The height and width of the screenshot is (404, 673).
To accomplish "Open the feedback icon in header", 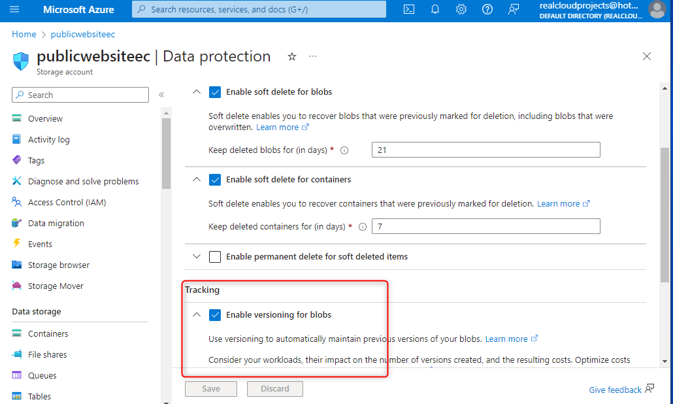I will pyautogui.click(x=514, y=9).
